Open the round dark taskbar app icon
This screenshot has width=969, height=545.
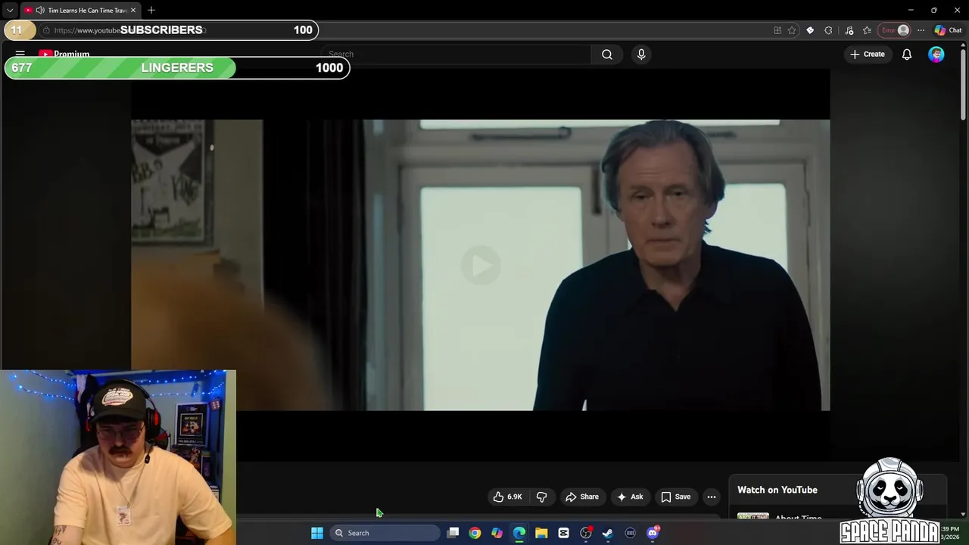tap(630, 533)
